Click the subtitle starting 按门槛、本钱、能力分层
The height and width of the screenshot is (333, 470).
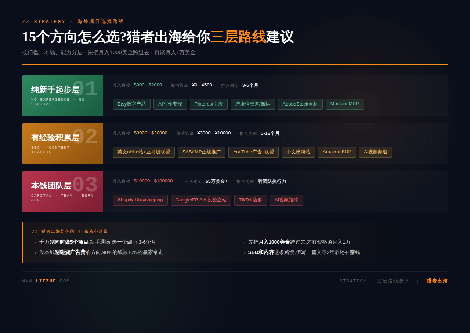(109, 52)
